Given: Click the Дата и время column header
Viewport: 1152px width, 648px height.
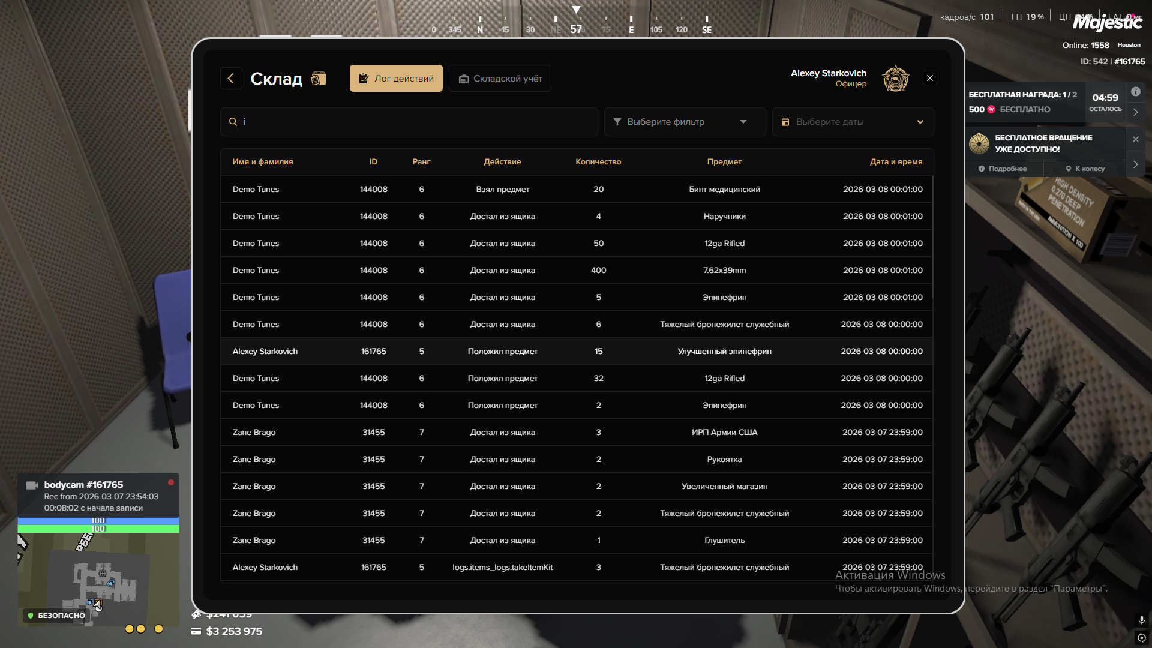Looking at the screenshot, I should click(x=896, y=162).
